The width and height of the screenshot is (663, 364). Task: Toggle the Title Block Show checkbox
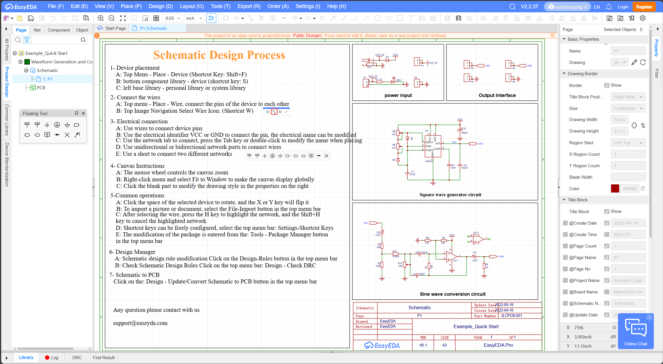coord(607,211)
